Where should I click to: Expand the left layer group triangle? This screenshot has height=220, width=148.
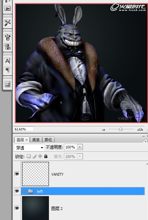point(24,191)
